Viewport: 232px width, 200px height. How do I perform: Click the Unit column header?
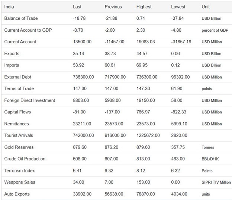tap(206, 7)
